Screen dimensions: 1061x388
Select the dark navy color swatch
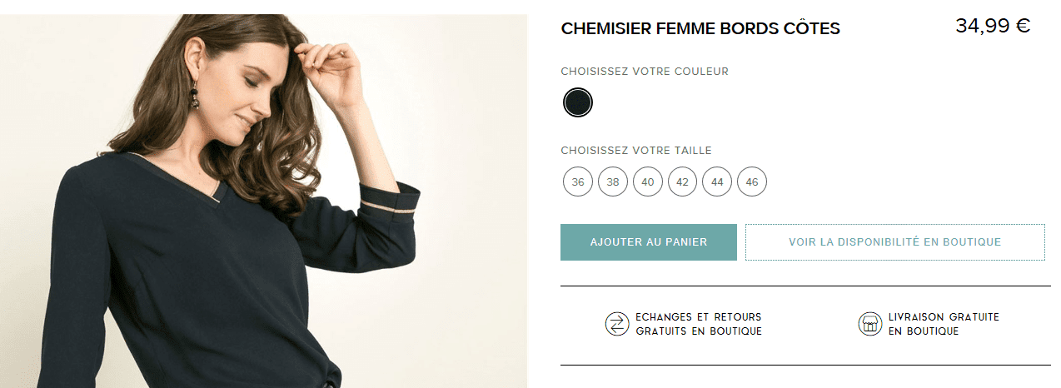578,102
